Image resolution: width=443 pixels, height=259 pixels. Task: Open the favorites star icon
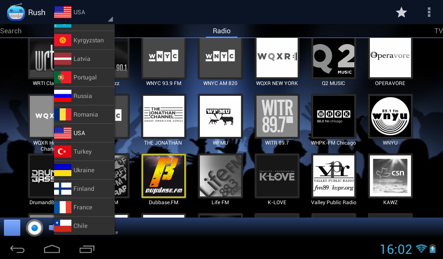(401, 13)
